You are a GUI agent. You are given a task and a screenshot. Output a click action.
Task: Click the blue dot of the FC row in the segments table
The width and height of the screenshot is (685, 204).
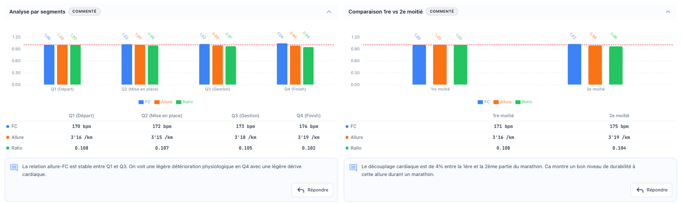(8, 127)
